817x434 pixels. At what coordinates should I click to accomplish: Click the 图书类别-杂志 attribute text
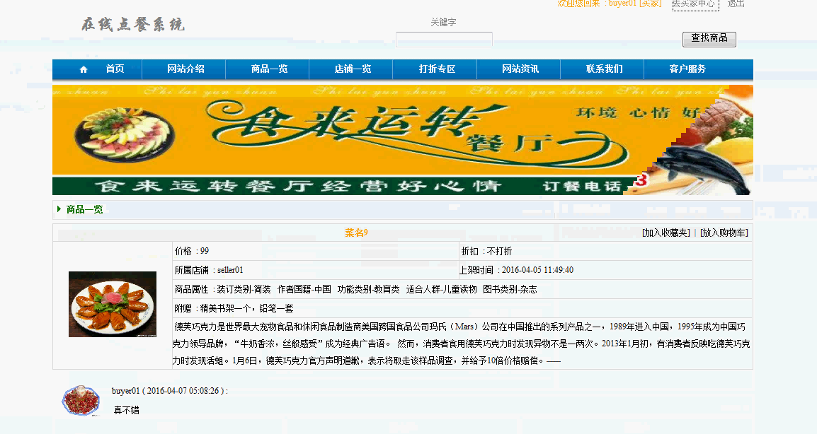pyautogui.click(x=510, y=289)
